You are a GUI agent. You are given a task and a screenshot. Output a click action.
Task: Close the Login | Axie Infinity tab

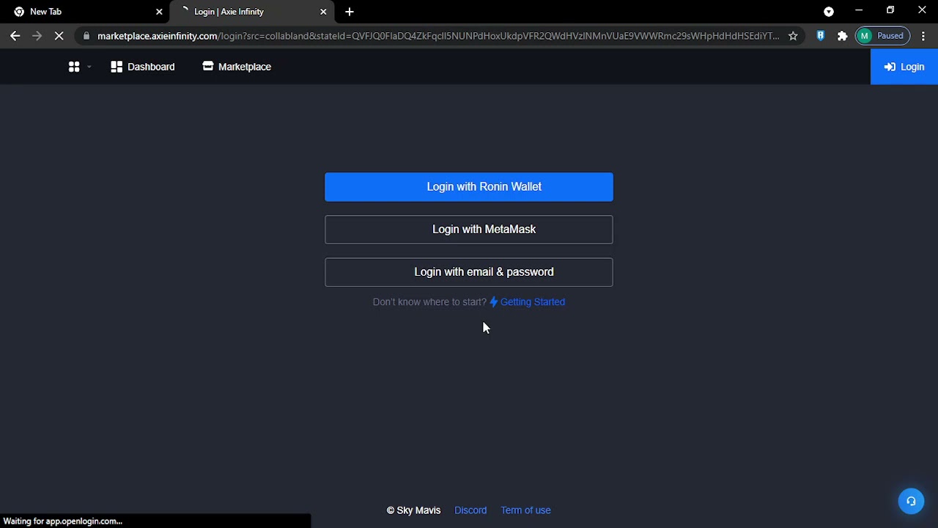click(323, 12)
